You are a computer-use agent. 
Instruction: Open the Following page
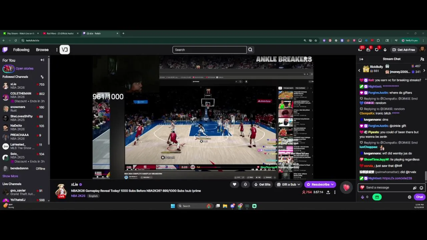click(21, 50)
